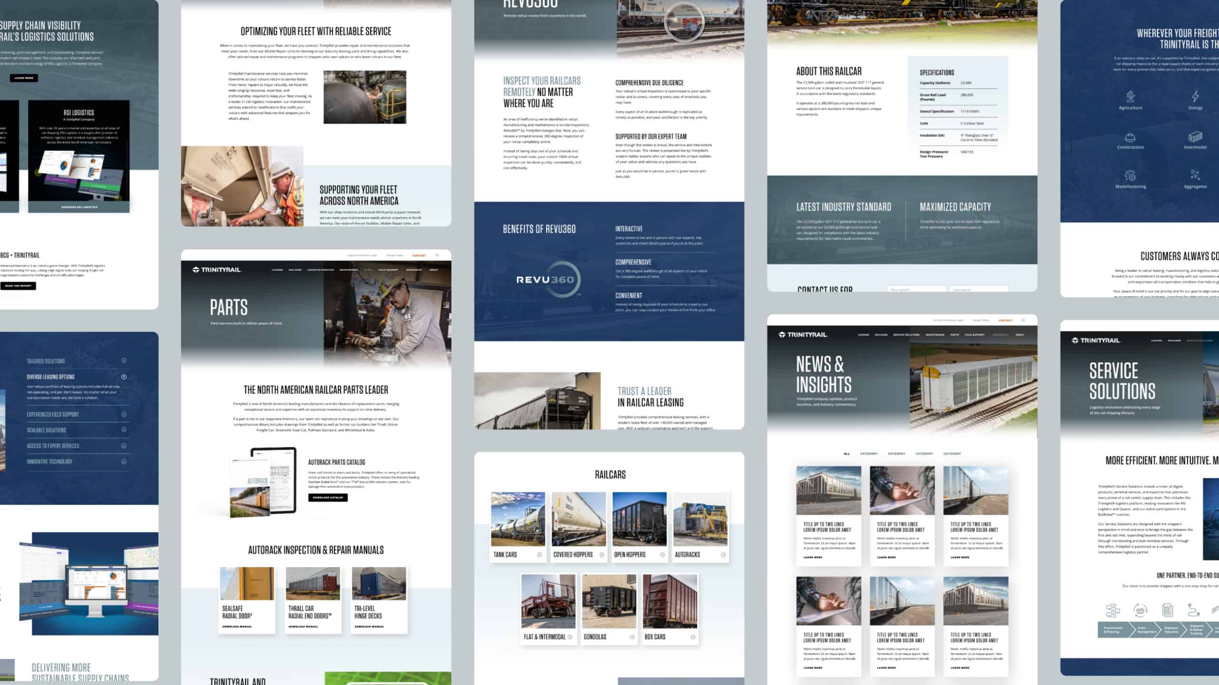
Task: Collapse the Diverse Leasing Options accordion
Action: click(124, 377)
